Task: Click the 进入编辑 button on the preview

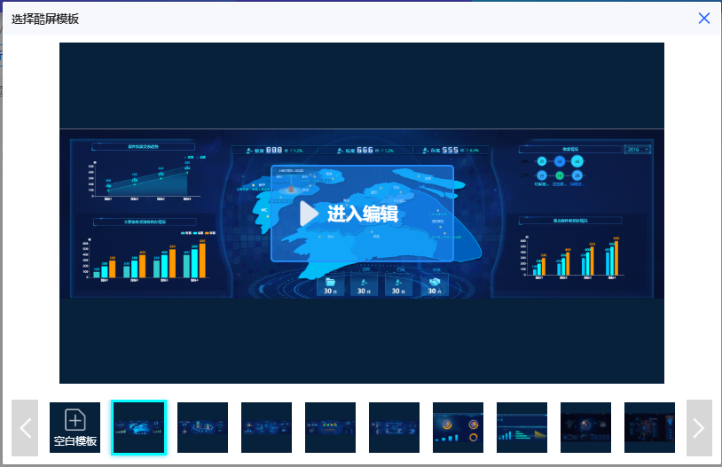Action: pyautogui.click(x=362, y=214)
